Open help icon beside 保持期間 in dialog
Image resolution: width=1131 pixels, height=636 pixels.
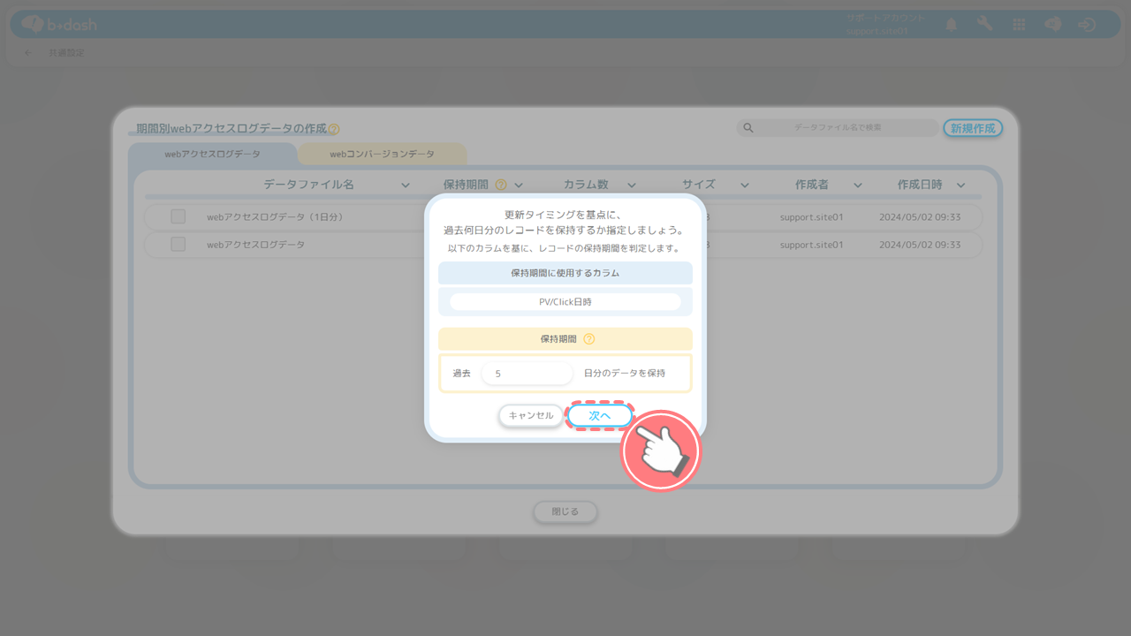pos(589,338)
